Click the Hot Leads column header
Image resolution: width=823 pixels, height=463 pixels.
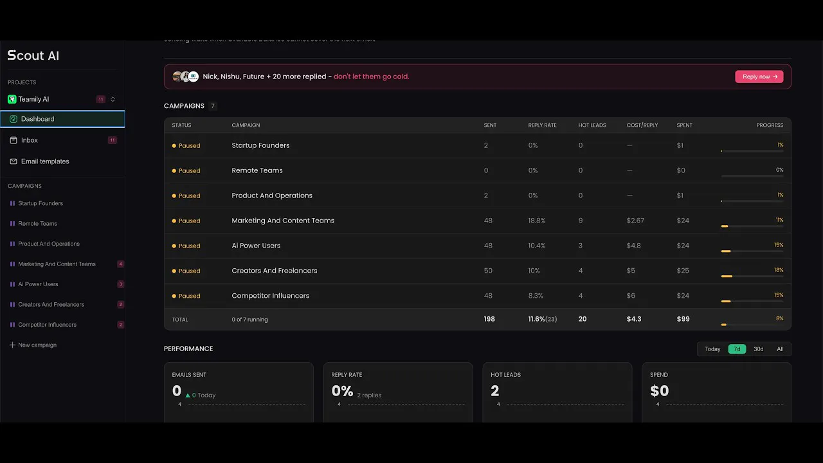pyautogui.click(x=592, y=125)
